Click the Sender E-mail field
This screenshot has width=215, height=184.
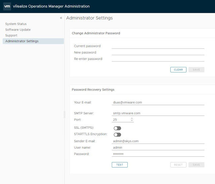point(158,141)
